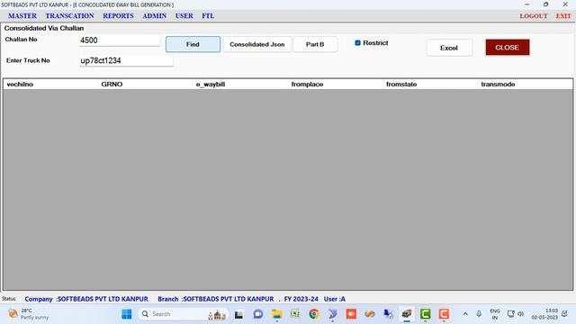This screenshot has width=576, height=324.
Task: Open the volume tray icon
Action: pos(520,314)
